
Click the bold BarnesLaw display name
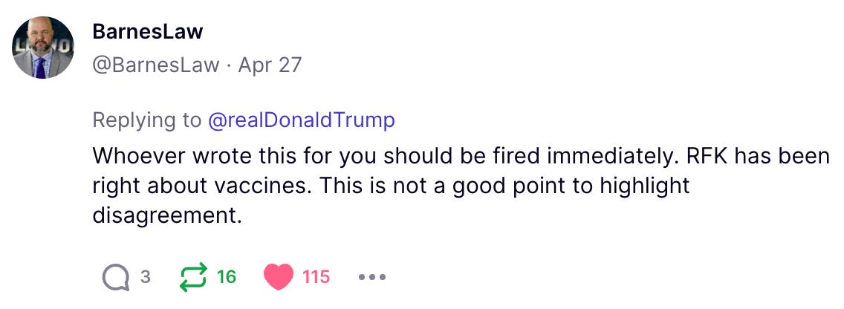coord(147,32)
